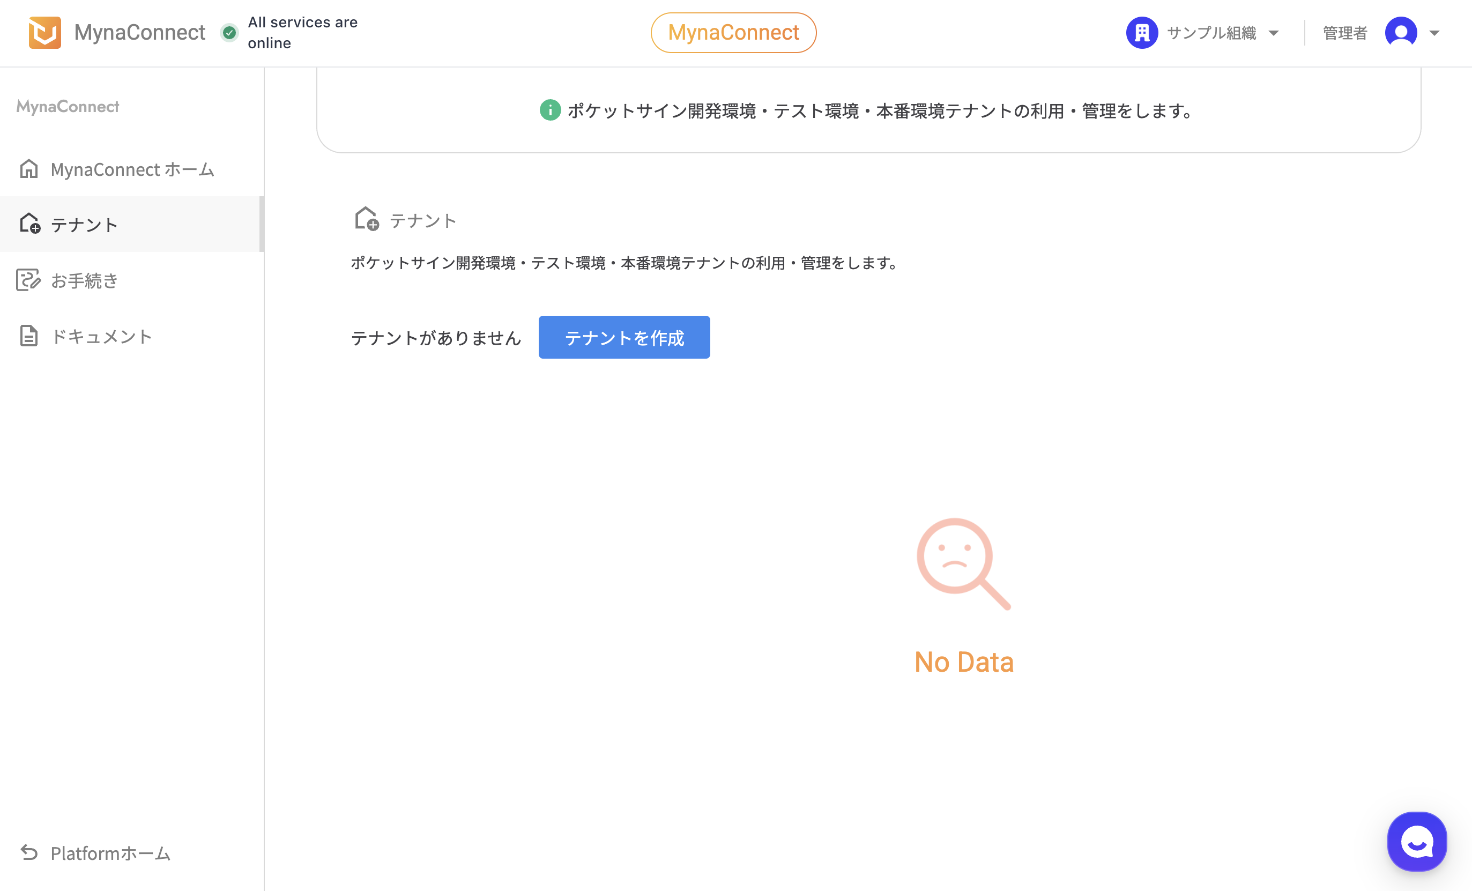This screenshot has width=1472, height=891.
Task: Click the テナントがありません message
Action: [436, 338]
